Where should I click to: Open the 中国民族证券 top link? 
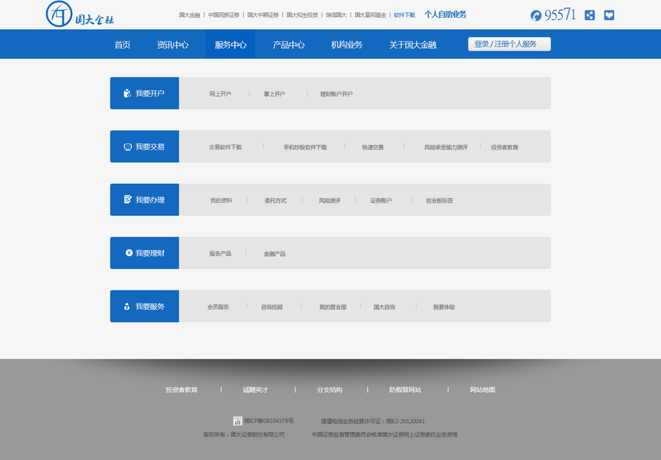coord(223,15)
